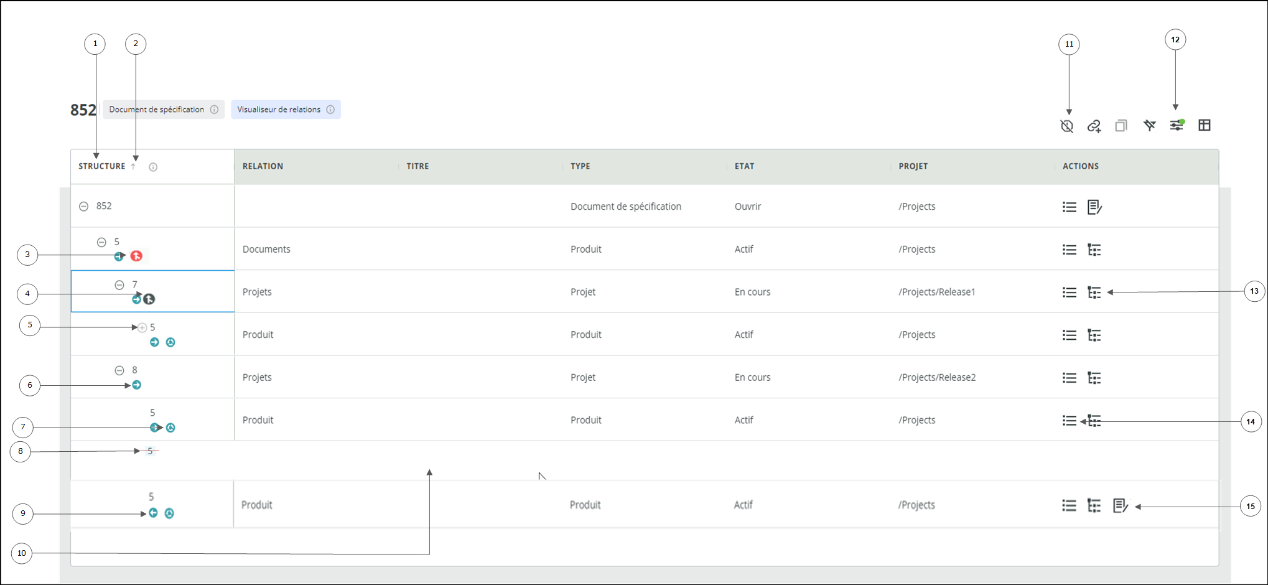Click the list icon in the Documents row
The height and width of the screenshot is (585, 1268).
tap(1070, 250)
